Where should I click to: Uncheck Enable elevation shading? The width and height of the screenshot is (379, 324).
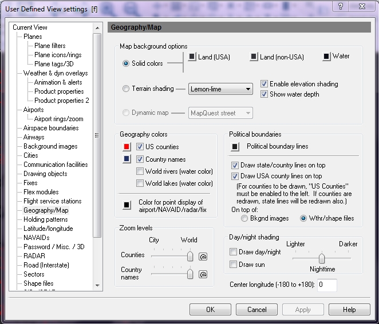tap(264, 84)
